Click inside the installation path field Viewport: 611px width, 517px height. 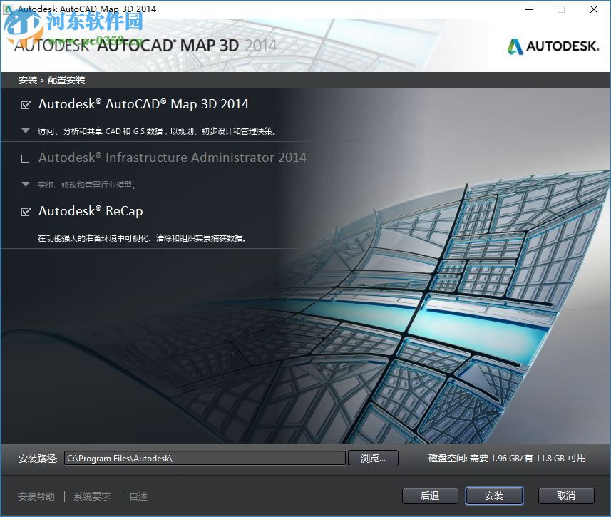point(205,459)
